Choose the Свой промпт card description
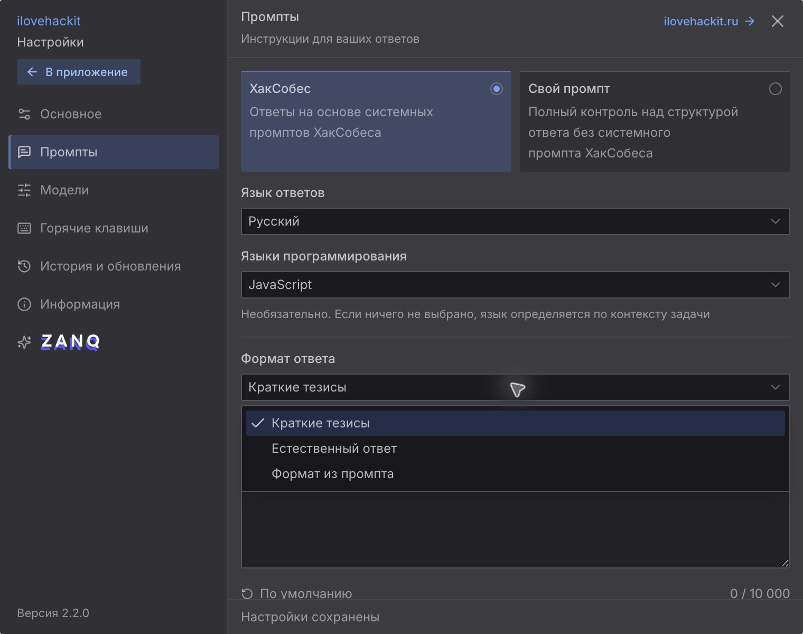 (633, 133)
